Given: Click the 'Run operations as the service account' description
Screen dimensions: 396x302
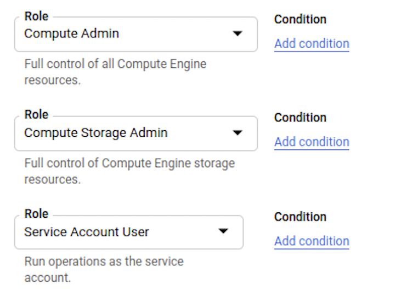Looking at the screenshot, I should coord(104,262).
